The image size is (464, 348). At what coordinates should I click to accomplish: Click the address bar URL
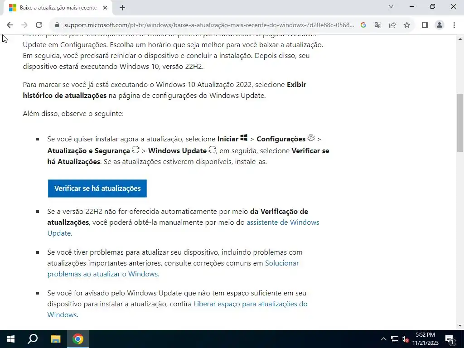(x=209, y=25)
